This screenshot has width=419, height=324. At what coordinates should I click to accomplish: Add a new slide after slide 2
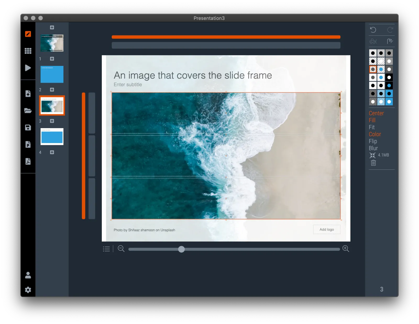52,90
